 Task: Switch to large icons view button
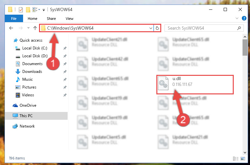243,158
